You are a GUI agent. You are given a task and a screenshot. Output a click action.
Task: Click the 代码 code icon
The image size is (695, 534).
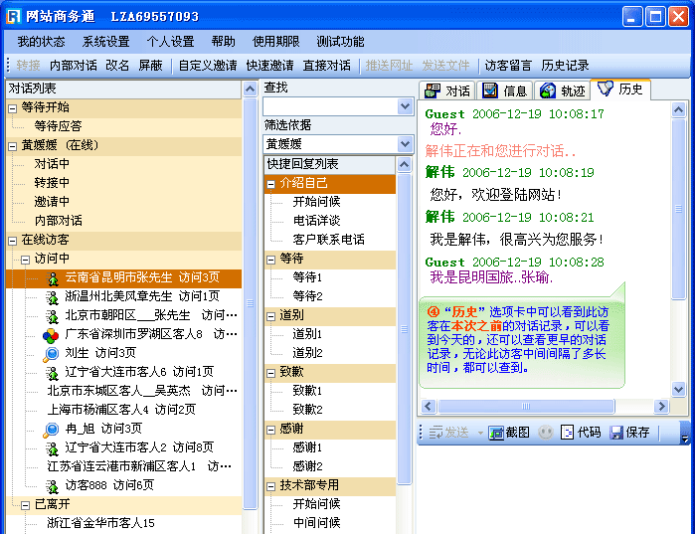pyautogui.click(x=568, y=433)
